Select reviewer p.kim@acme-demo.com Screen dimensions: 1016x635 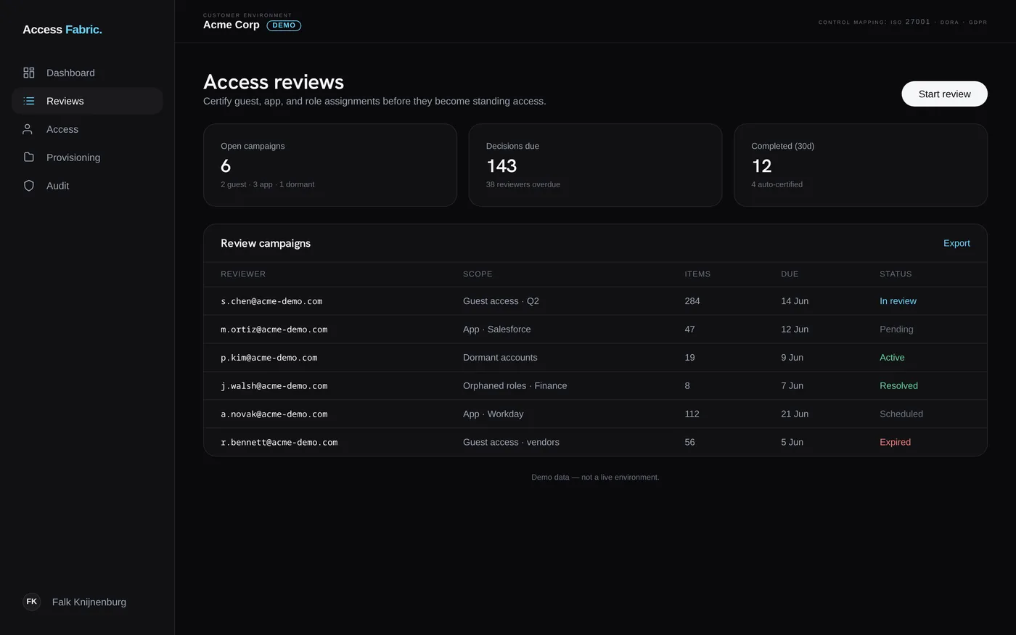point(269,358)
